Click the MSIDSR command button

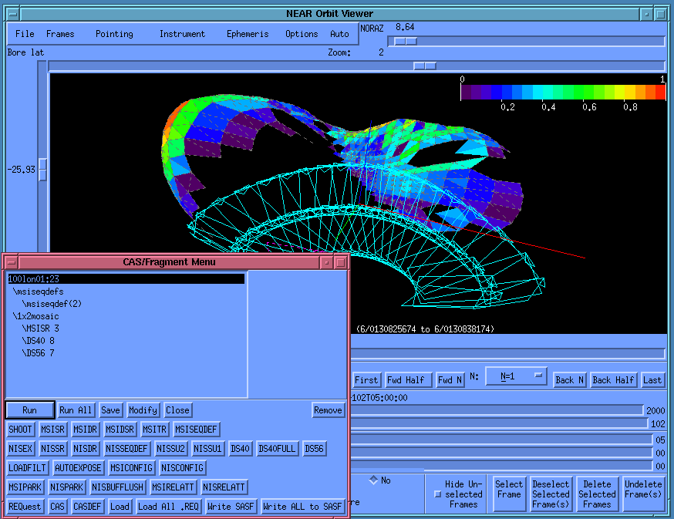[x=120, y=429]
